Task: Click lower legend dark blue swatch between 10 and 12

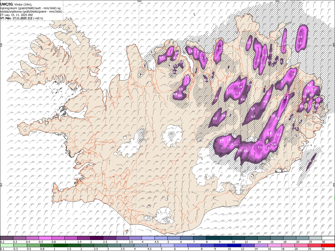Action: click(234, 245)
